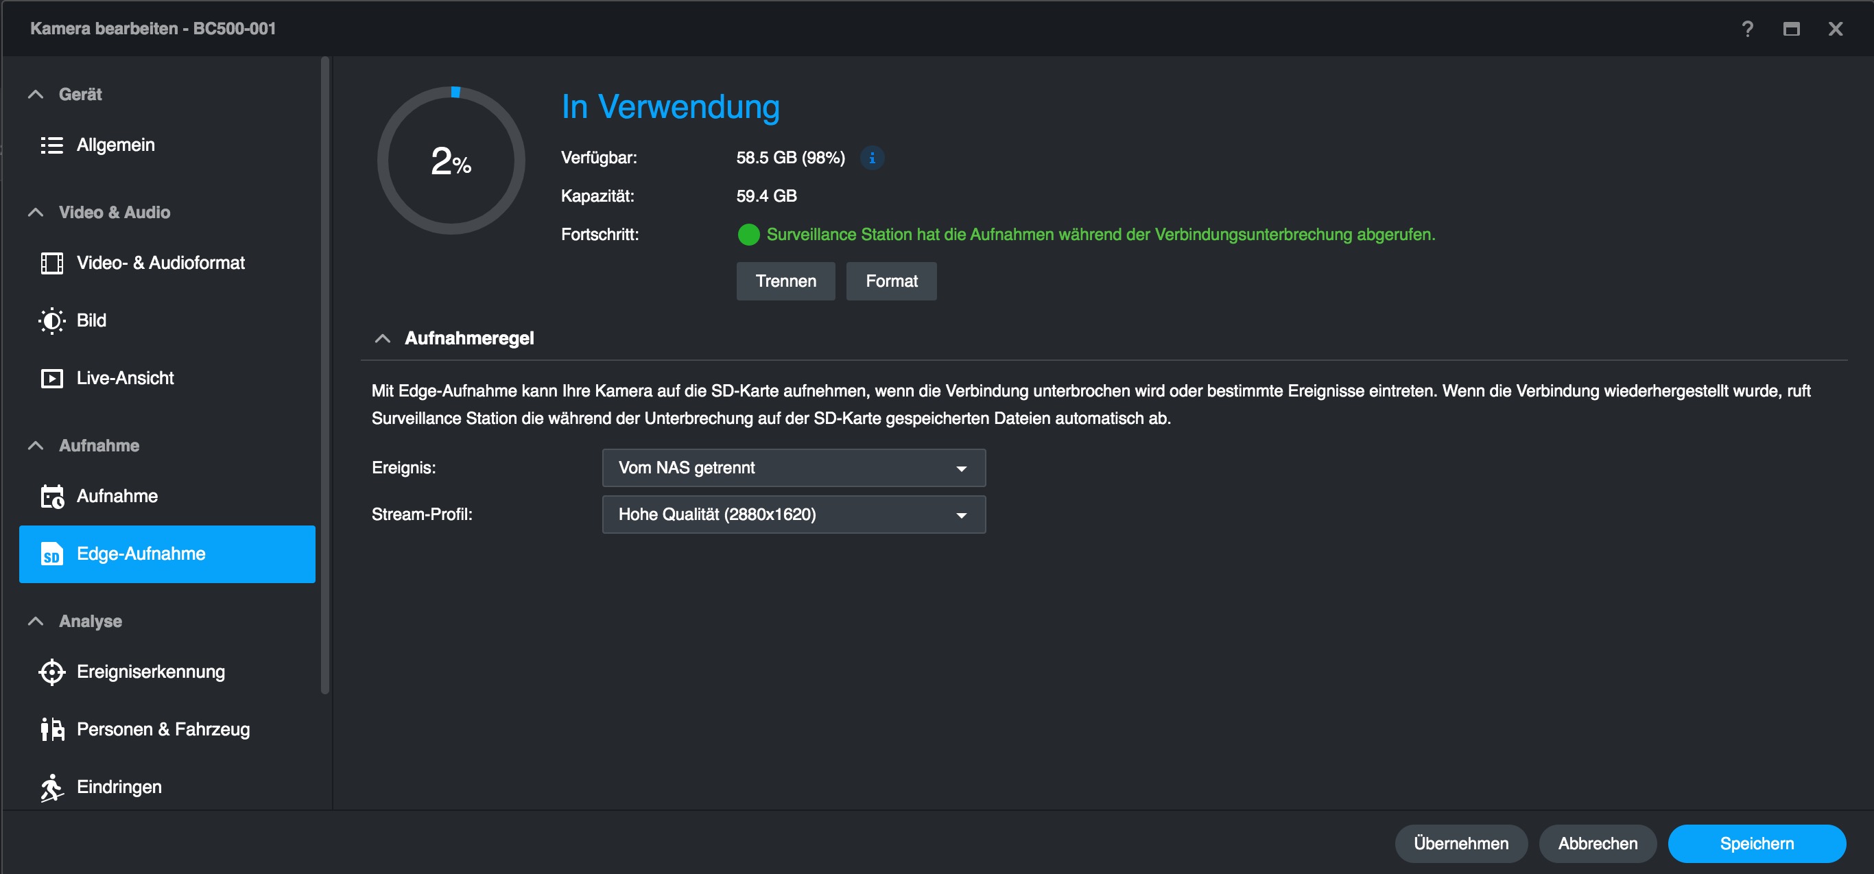Collapse the Aufnahmeregel section

point(383,338)
